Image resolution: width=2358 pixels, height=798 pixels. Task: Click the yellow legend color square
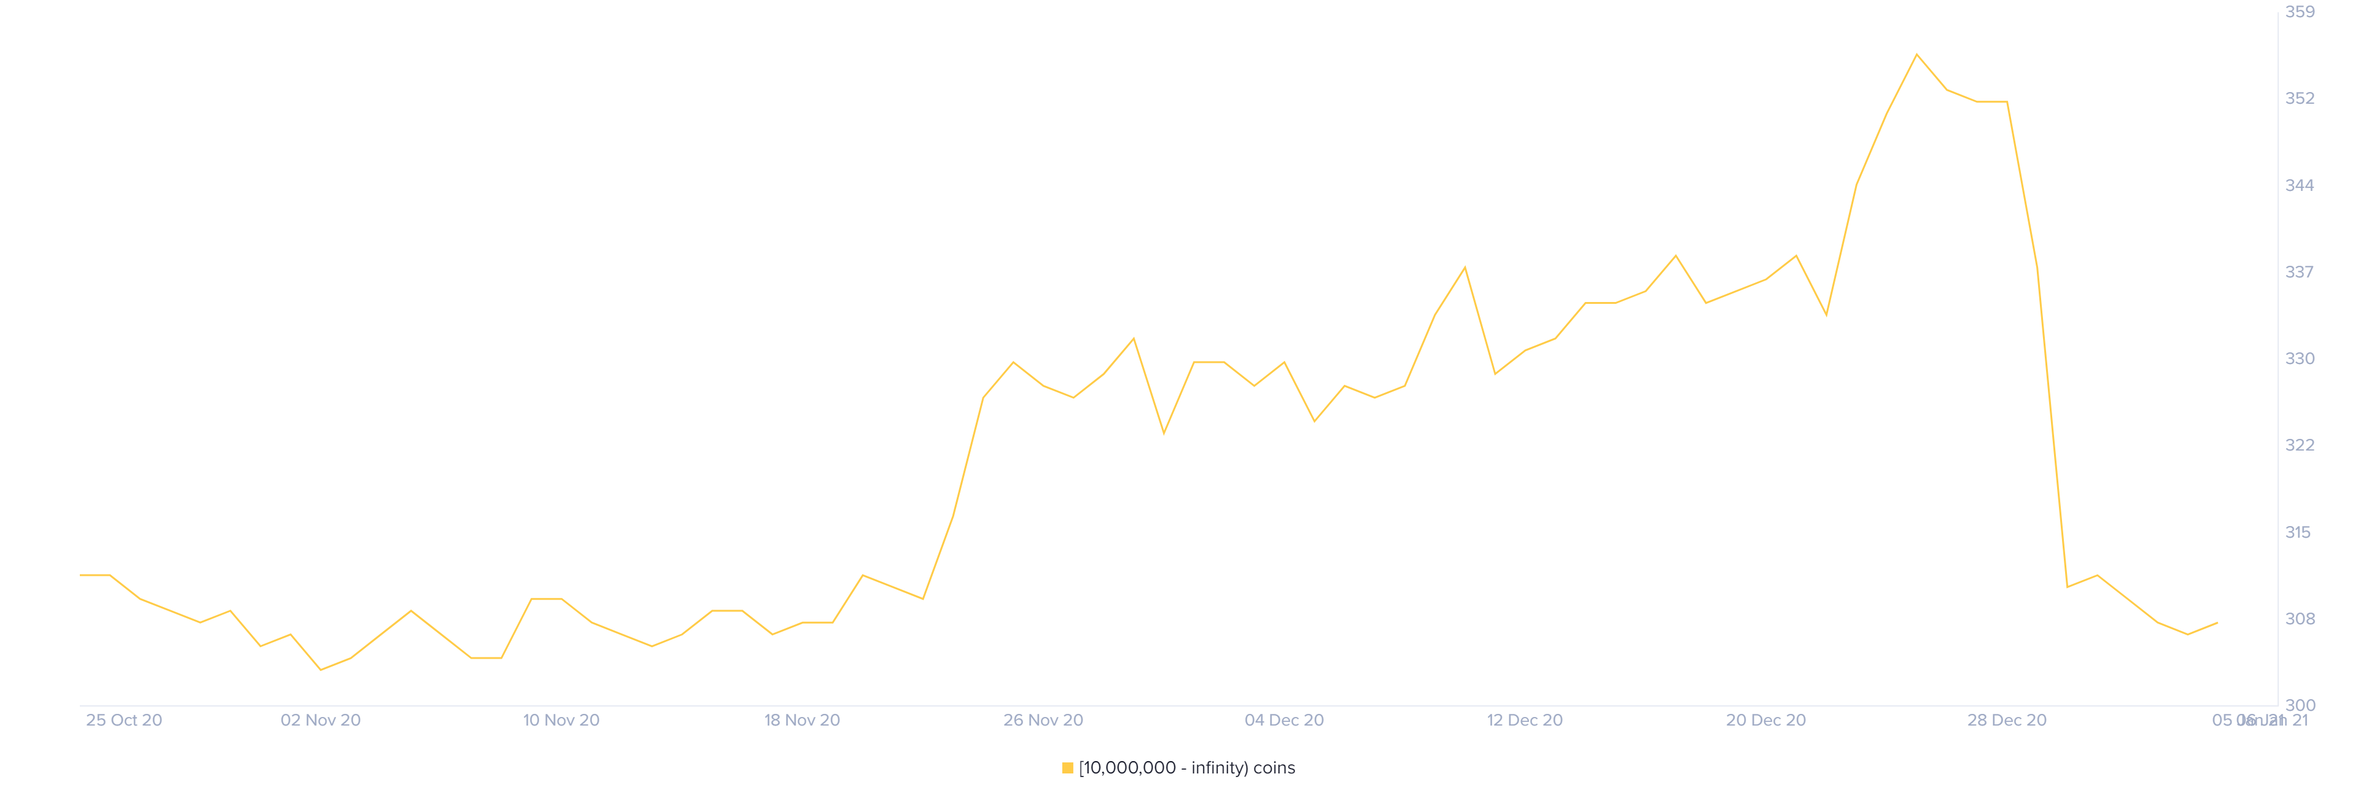click(x=1067, y=768)
